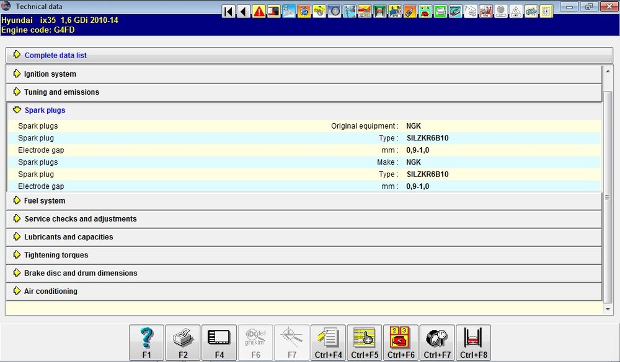
Task: Print using the F2 printer button
Action: [183, 343]
